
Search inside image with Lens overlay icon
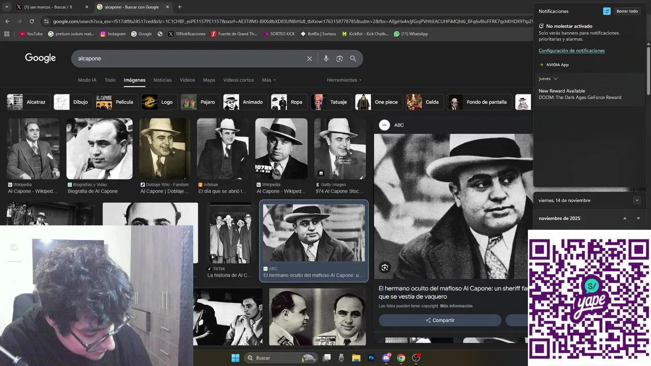384,267
